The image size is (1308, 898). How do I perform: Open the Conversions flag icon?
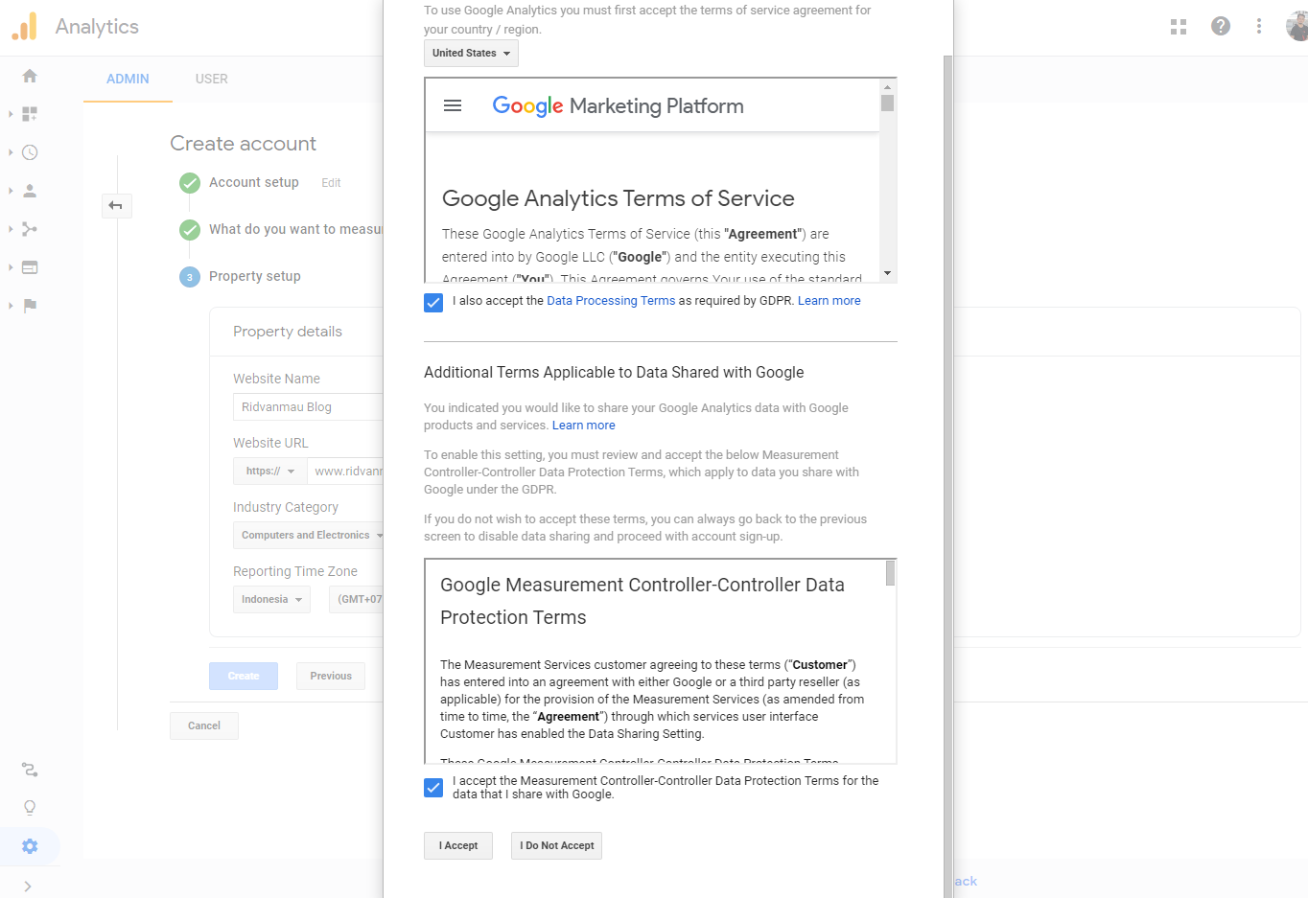coord(30,306)
